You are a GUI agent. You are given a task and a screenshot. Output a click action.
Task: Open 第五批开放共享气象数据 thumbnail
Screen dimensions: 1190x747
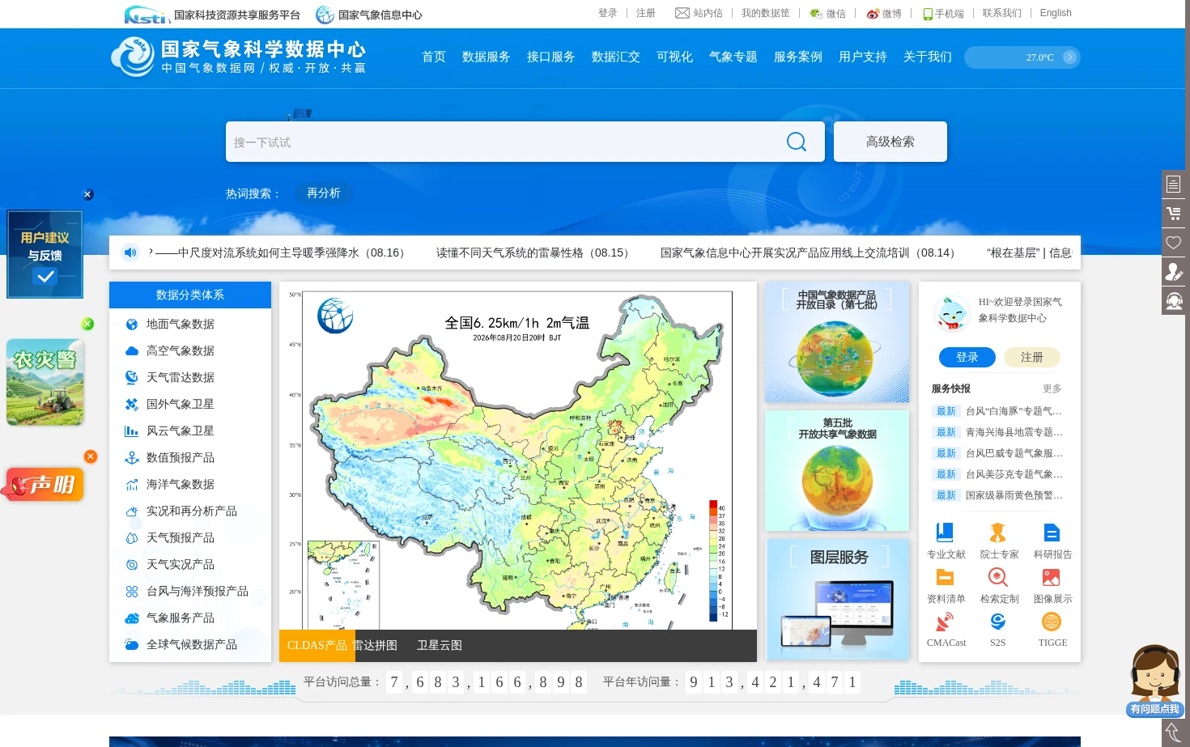[837, 470]
